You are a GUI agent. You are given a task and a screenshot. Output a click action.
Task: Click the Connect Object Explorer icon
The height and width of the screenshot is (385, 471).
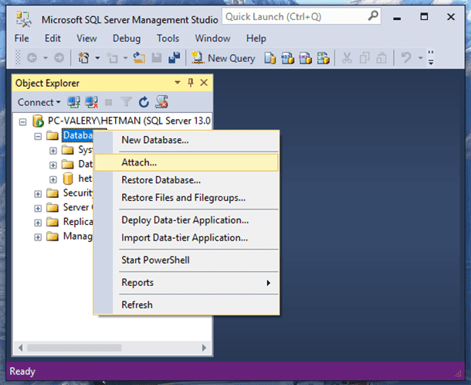pos(73,102)
